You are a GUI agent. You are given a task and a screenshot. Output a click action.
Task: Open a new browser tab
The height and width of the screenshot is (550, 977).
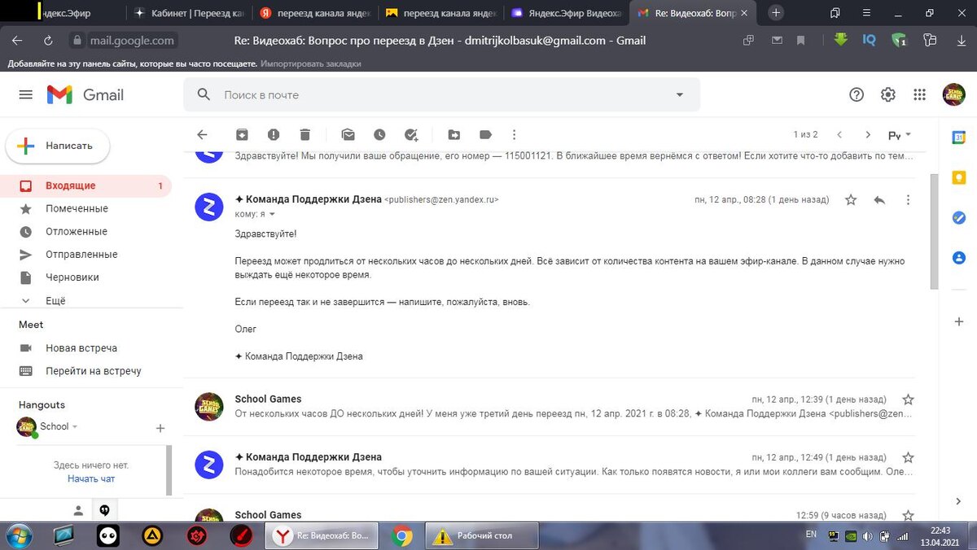(777, 12)
